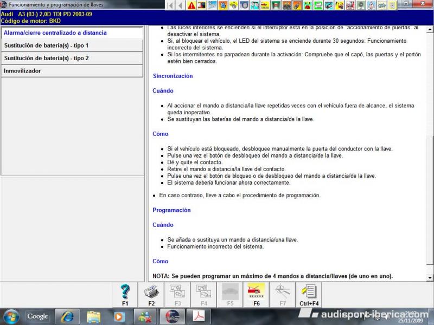Open the Inmovilizador section
The width and height of the screenshot is (434, 325).
tap(72, 71)
